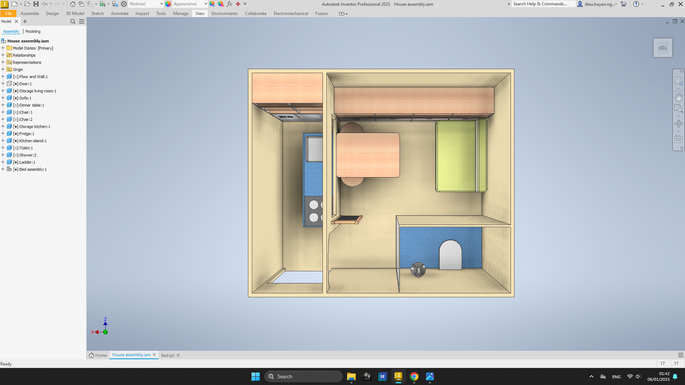
Task: Switch to the Assemble ribbon tab
Action: [x=30, y=14]
